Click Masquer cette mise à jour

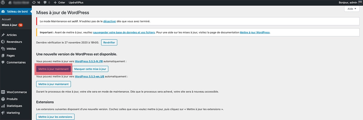(x=90, y=69)
